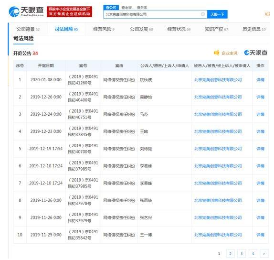Viewport: 274px width, 260px height.
Task: Click the 开庭公告 34 section heading
Action: click(x=26, y=53)
